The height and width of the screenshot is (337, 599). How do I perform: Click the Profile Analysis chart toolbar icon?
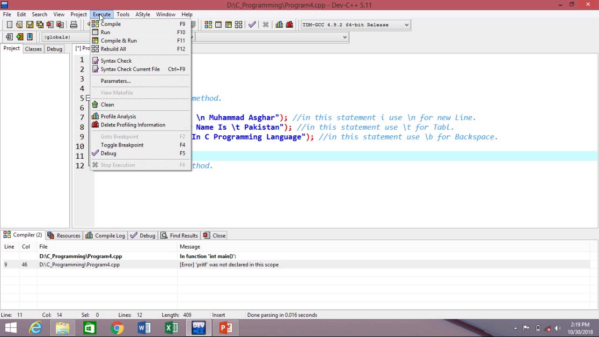(279, 25)
